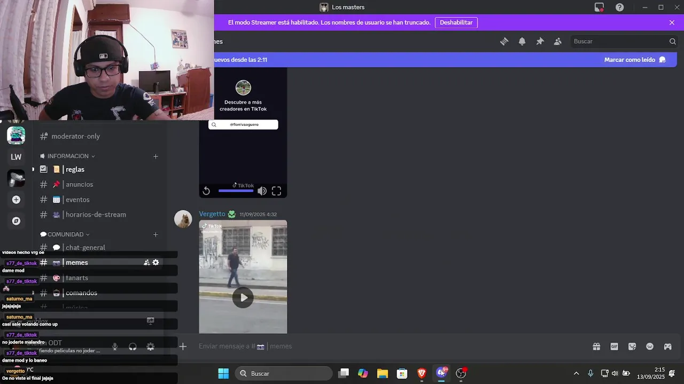The width and height of the screenshot is (684, 384).
Task: Open the Discord help question mark icon
Action: tap(619, 7)
